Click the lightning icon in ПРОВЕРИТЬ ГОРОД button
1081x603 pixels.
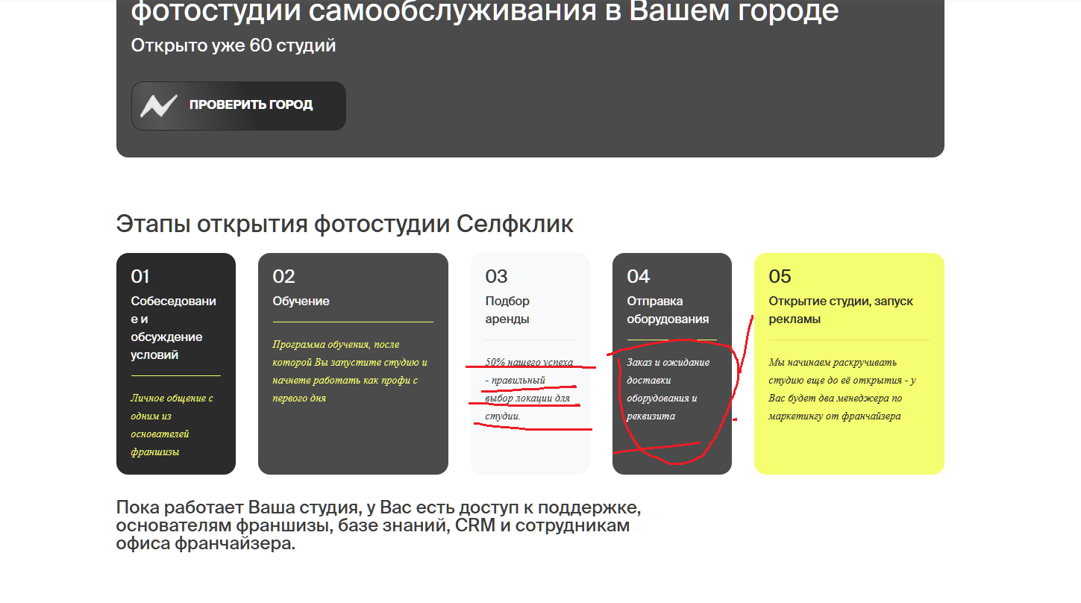point(159,106)
